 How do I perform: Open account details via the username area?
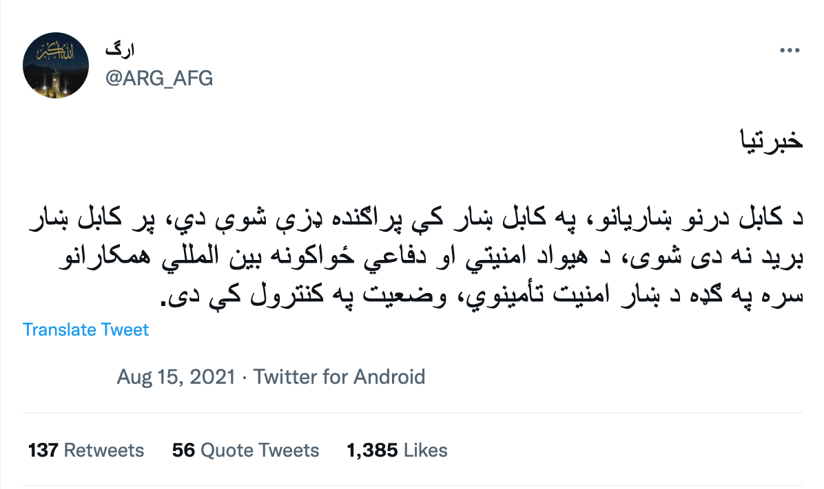point(158,78)
